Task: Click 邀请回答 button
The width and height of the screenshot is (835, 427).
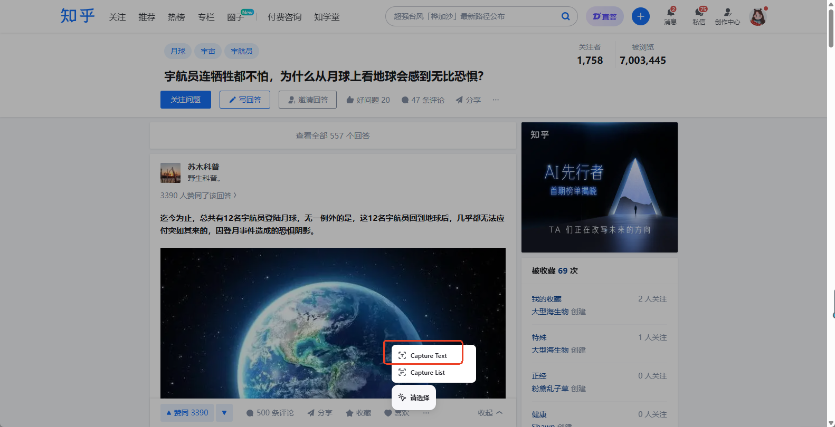Action: (308, 100)
